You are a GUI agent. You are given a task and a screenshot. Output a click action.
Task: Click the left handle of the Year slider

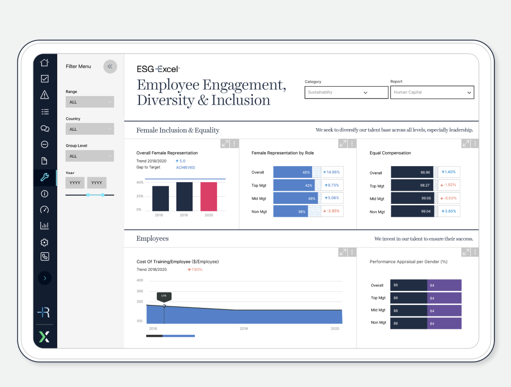[88, 195]
